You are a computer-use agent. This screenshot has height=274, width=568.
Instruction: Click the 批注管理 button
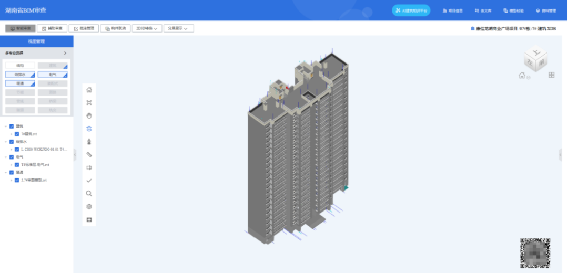(x=84, y=28)
